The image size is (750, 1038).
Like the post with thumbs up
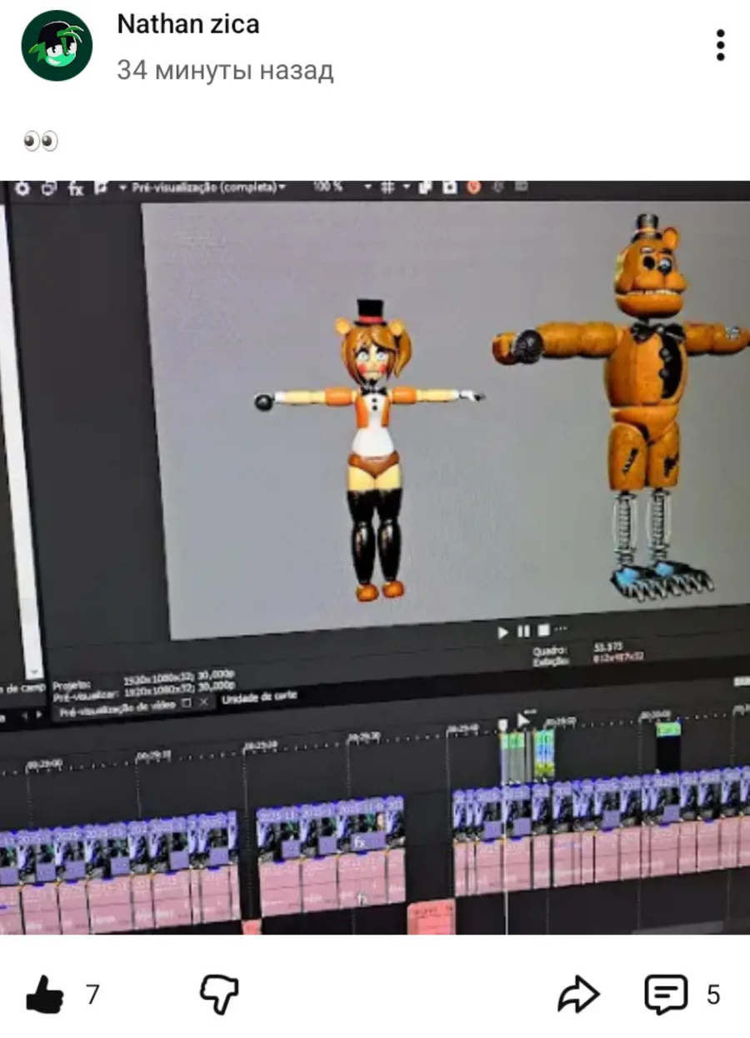[45, 994]
